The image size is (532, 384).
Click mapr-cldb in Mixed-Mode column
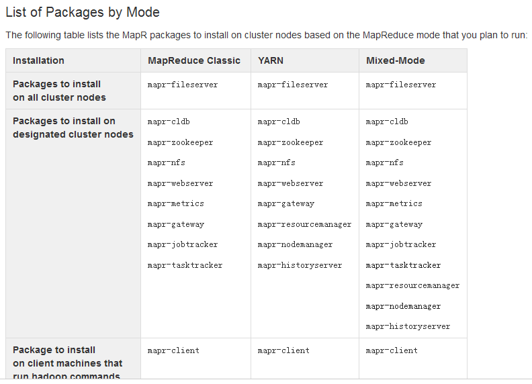[387, 122]
